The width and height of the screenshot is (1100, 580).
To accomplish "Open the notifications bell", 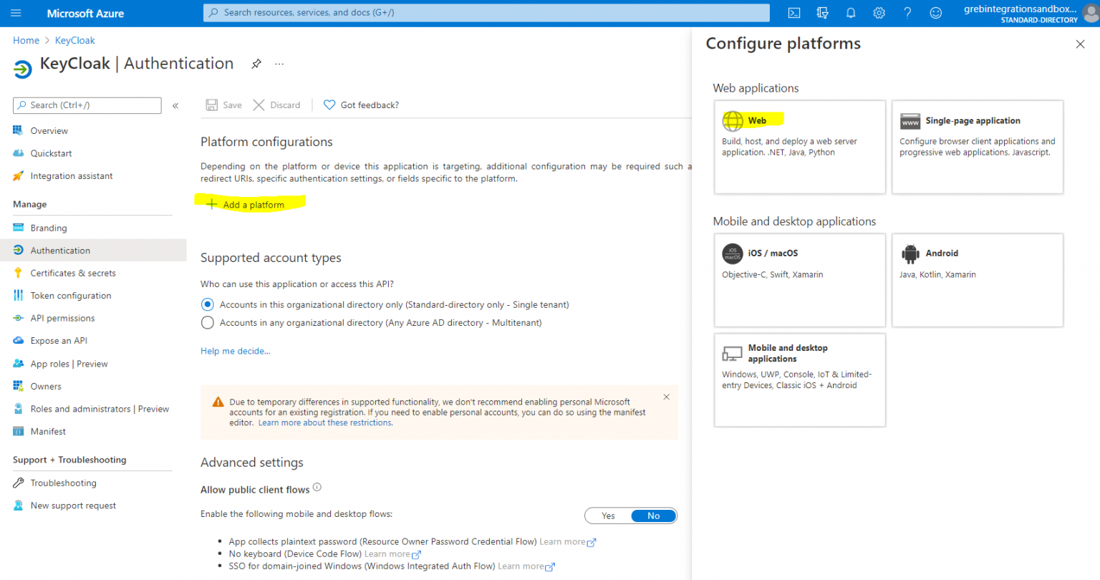I will point(851,12).
